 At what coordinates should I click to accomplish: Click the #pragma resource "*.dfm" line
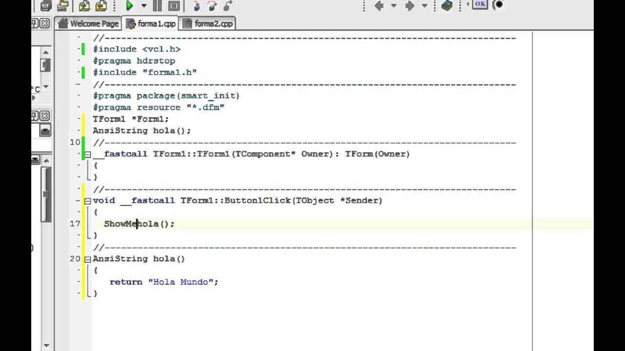(159, 107)
